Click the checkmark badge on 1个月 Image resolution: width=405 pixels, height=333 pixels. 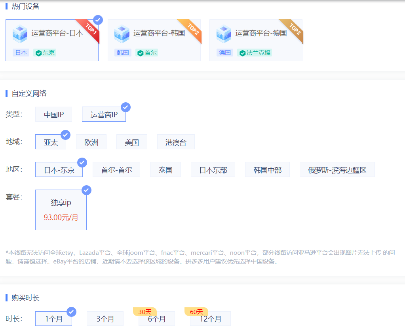point(71,312)
